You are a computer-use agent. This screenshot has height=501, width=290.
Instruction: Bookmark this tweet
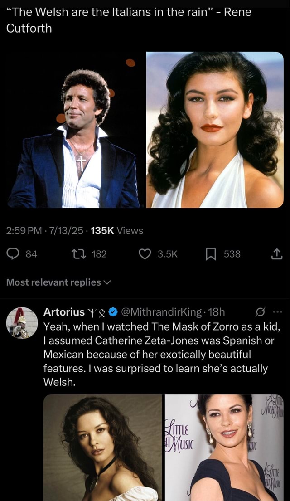(x=211, y=254)
